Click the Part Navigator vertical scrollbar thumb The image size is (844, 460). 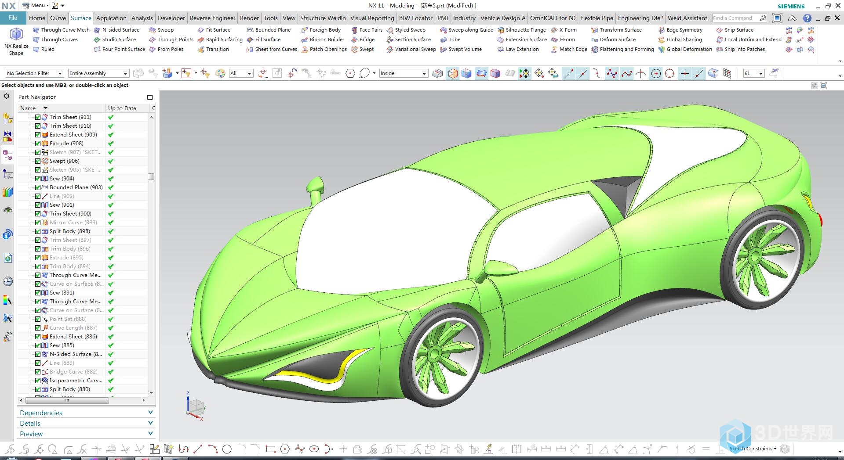click(x=151, y=176)
